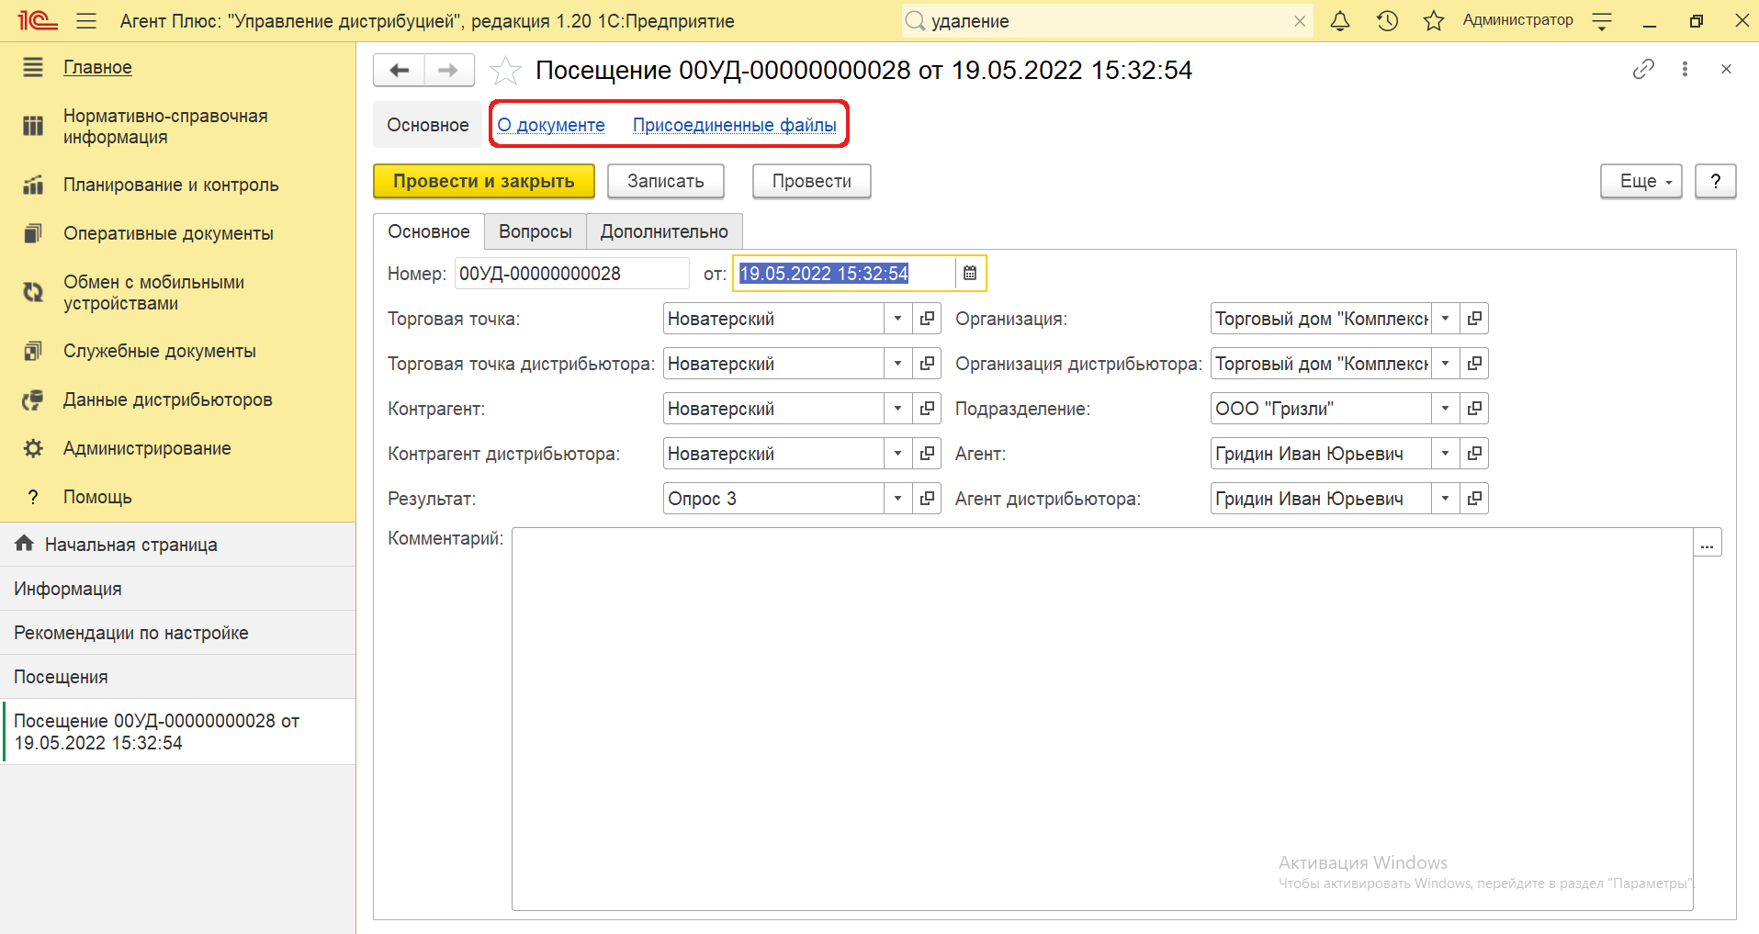Go forward with right arrow button
Viewport: 1759px width, 934px height.
tap(448, 70)
